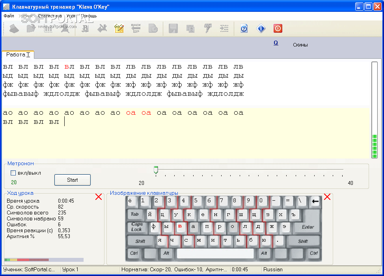Viewport: 384px width, 276px height.
Task: Click inside the yellow typing area
Action: point(186,134)
